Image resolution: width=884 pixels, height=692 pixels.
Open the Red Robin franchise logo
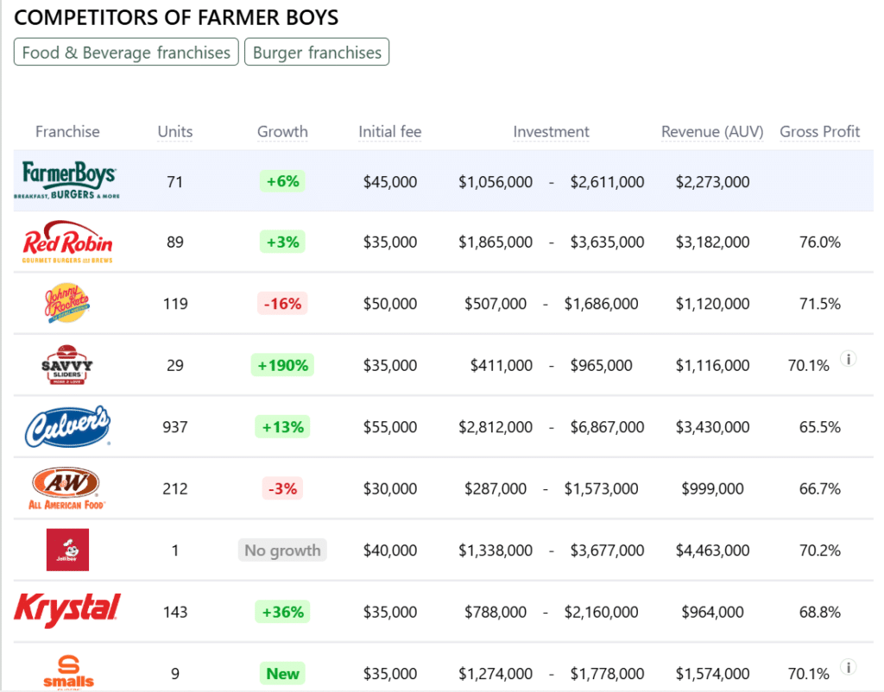[x=67, y=242]
